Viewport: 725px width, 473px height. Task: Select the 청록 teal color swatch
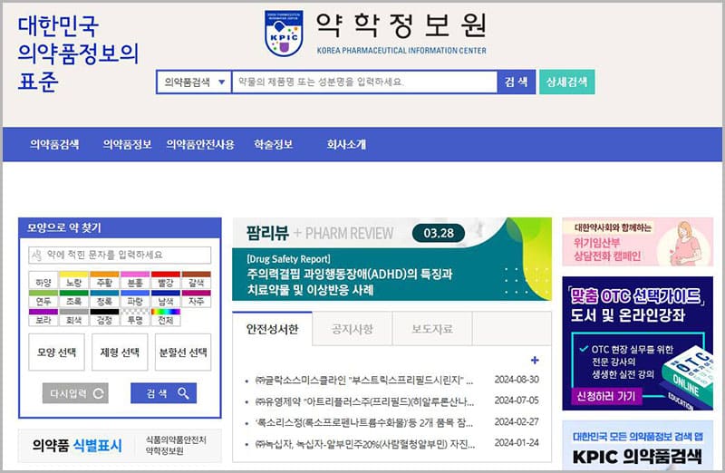[104, 299]
